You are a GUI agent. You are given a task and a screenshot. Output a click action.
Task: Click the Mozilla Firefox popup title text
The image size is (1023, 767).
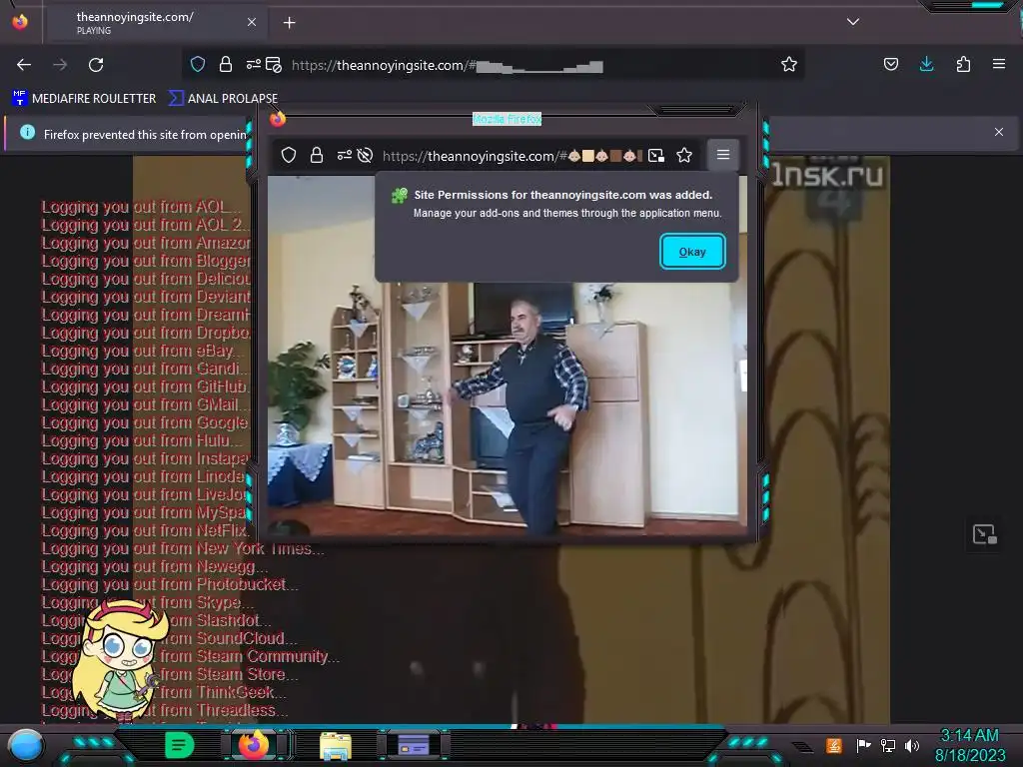[507, 119]
